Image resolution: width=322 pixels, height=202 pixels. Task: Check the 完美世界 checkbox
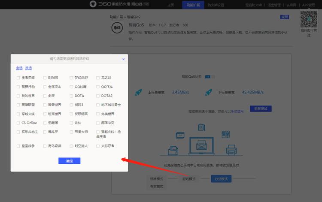[98, 114]
